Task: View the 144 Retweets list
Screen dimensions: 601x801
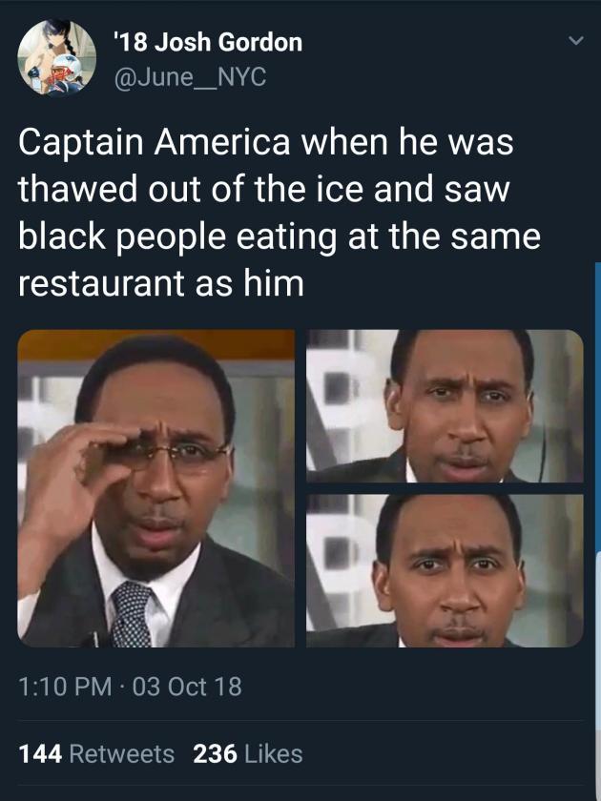Action: click(96, 754)
